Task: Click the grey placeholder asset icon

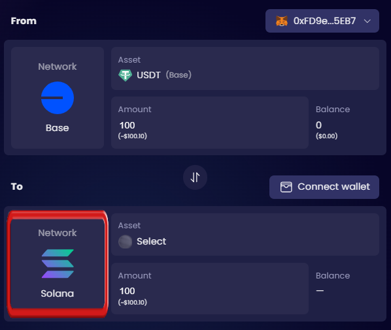Action: (x=125, y=241)
